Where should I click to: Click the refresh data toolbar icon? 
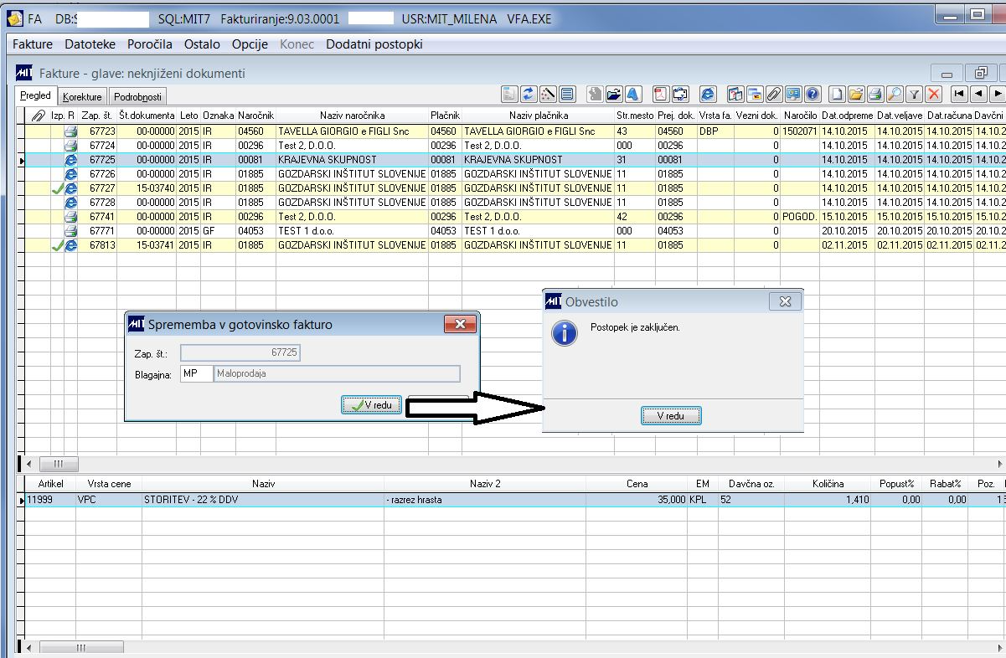pos(529,95)
